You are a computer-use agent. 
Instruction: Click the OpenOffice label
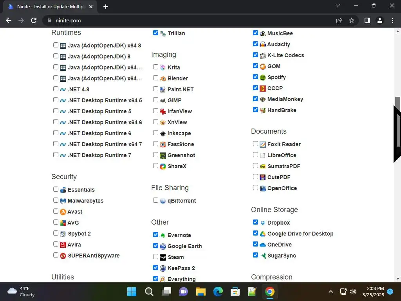[x=282, y=188]
